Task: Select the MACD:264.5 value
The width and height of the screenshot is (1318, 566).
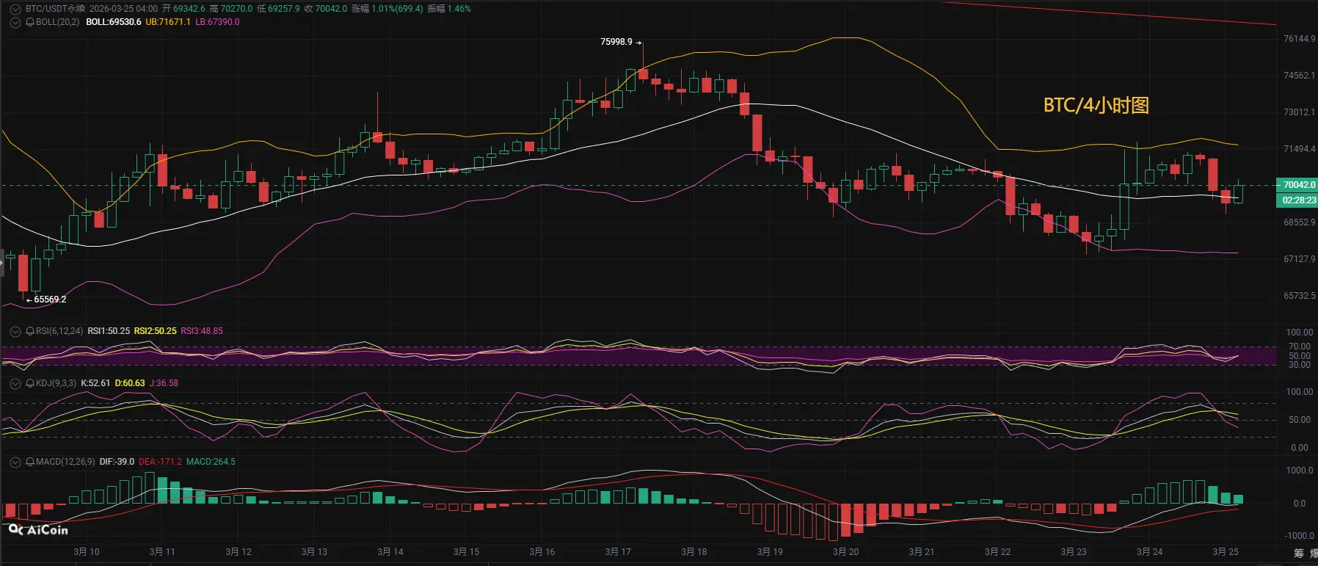Action: 211,462
